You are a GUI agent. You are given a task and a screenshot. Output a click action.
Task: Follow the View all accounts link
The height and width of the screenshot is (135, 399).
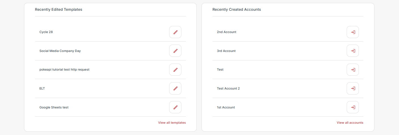pos(350,123)
